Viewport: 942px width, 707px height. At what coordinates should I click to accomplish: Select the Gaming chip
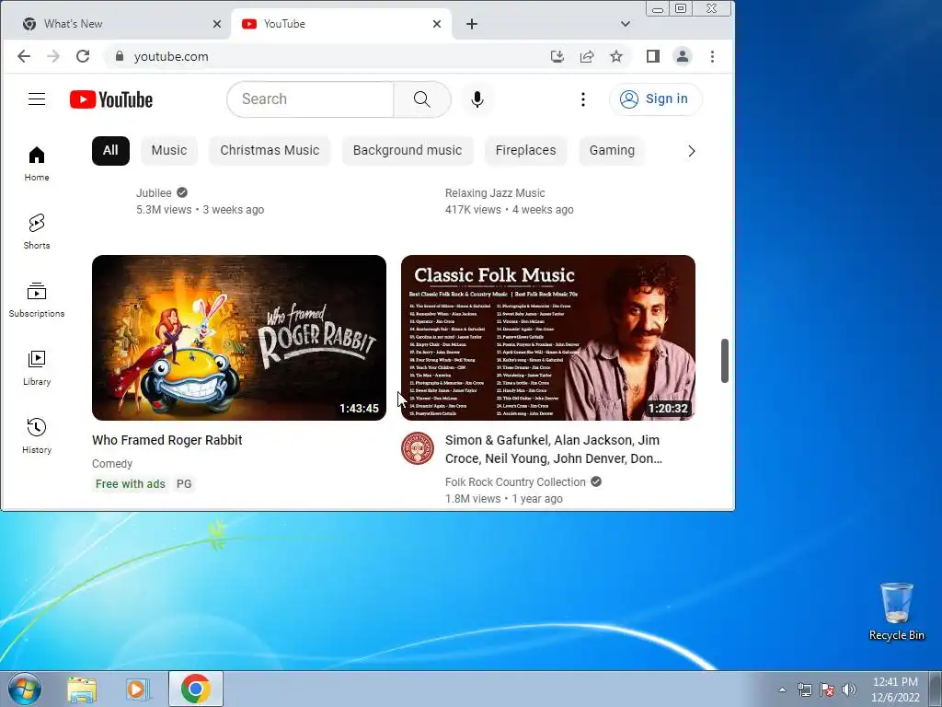612,150
